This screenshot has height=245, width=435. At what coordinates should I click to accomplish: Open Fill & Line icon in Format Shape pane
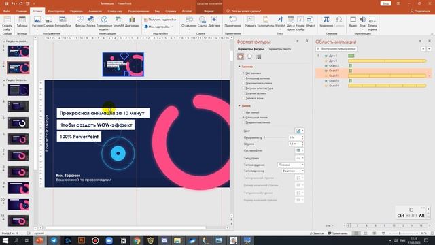[x=241, y=56]
